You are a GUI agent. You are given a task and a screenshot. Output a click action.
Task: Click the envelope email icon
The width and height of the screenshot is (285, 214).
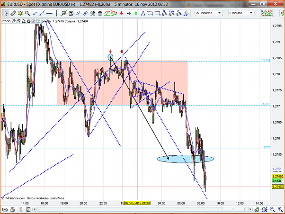(5, 210)
